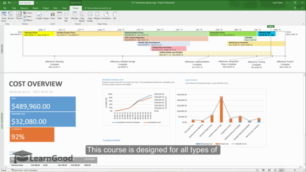Open the Themes gallery
The image size is (306, 172).
[19, 17]
